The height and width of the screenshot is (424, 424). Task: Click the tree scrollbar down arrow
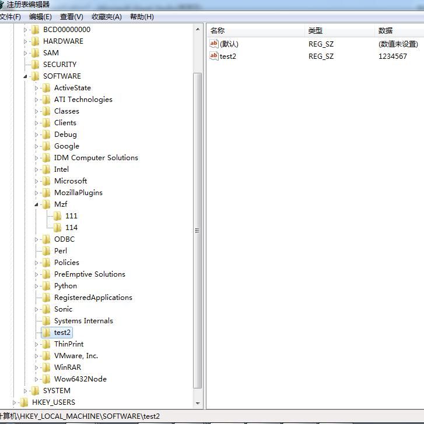(198, 403)
